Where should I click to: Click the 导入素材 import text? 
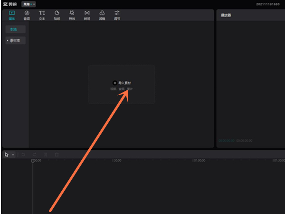(124, 83)
